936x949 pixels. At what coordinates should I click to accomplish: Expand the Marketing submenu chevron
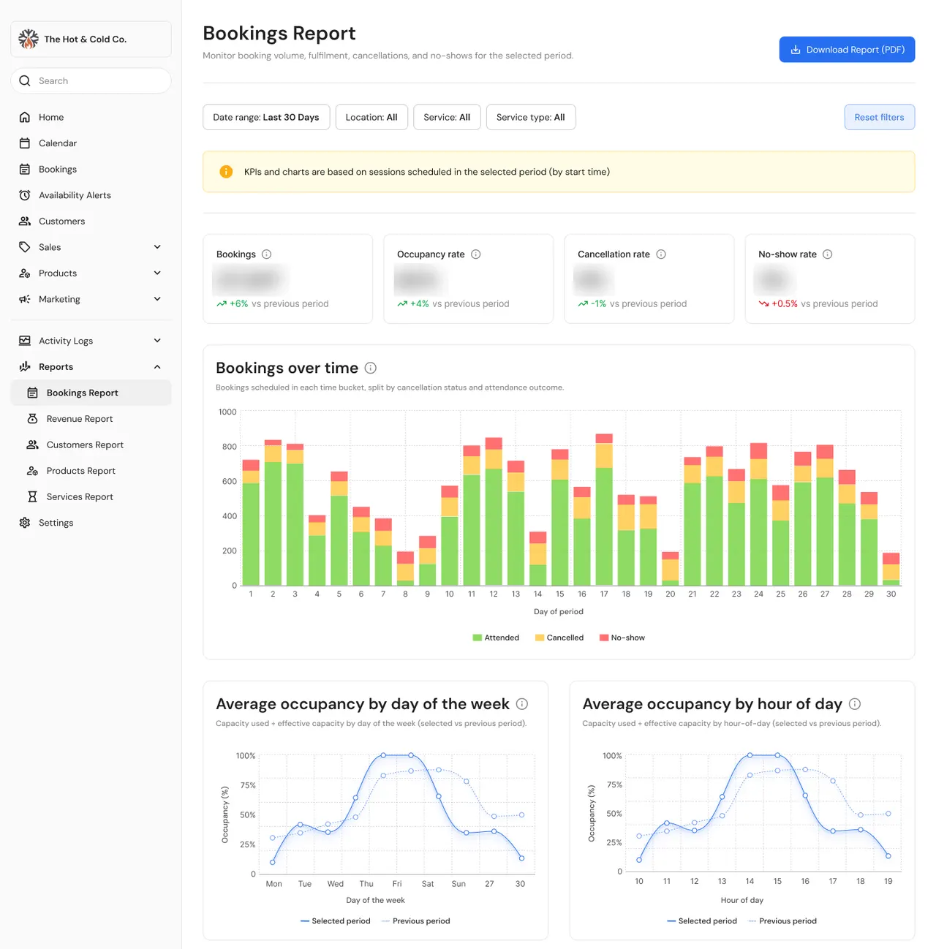[x=157, y=299]
